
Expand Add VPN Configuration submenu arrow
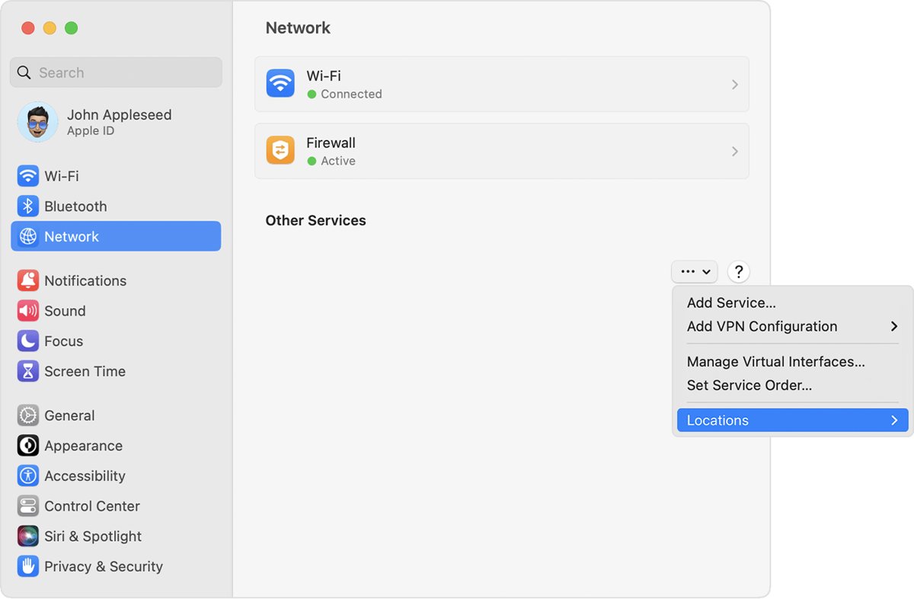click(x=894, y=326)
